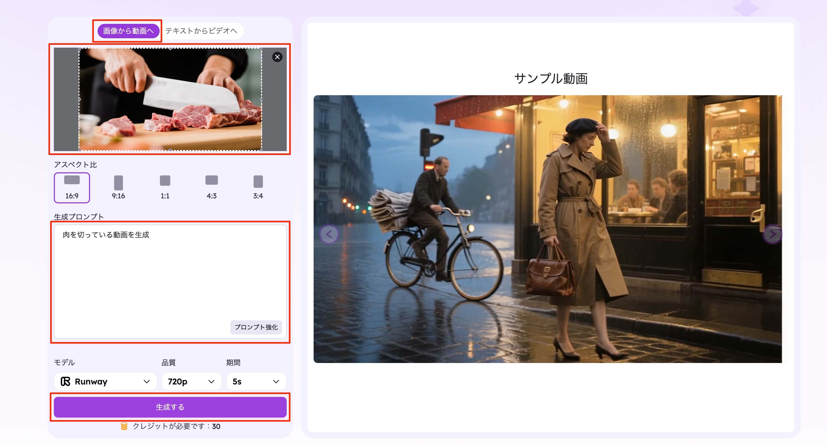Switch to the 画像から動画へ tab

pyautogui.click(x=128, y=31)
